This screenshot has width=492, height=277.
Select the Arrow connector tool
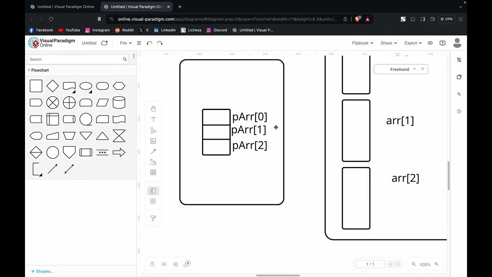tap(153, 151)
